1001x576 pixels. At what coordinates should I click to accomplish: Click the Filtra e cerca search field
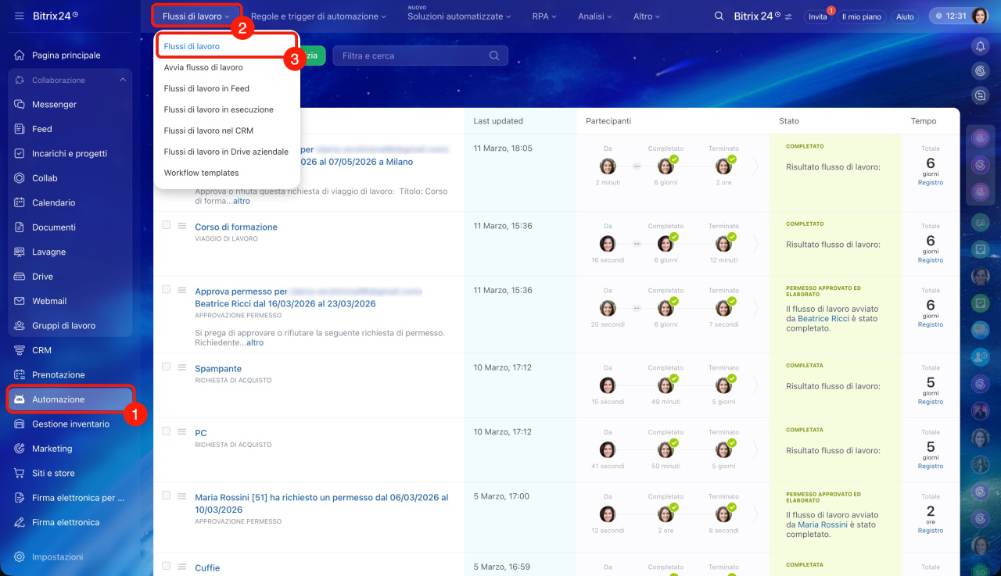point(413,56)
